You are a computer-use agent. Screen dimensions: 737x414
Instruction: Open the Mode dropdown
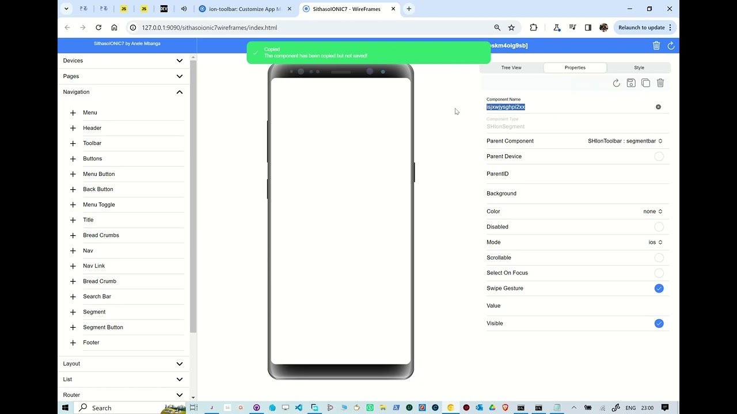tap(655, 243)
